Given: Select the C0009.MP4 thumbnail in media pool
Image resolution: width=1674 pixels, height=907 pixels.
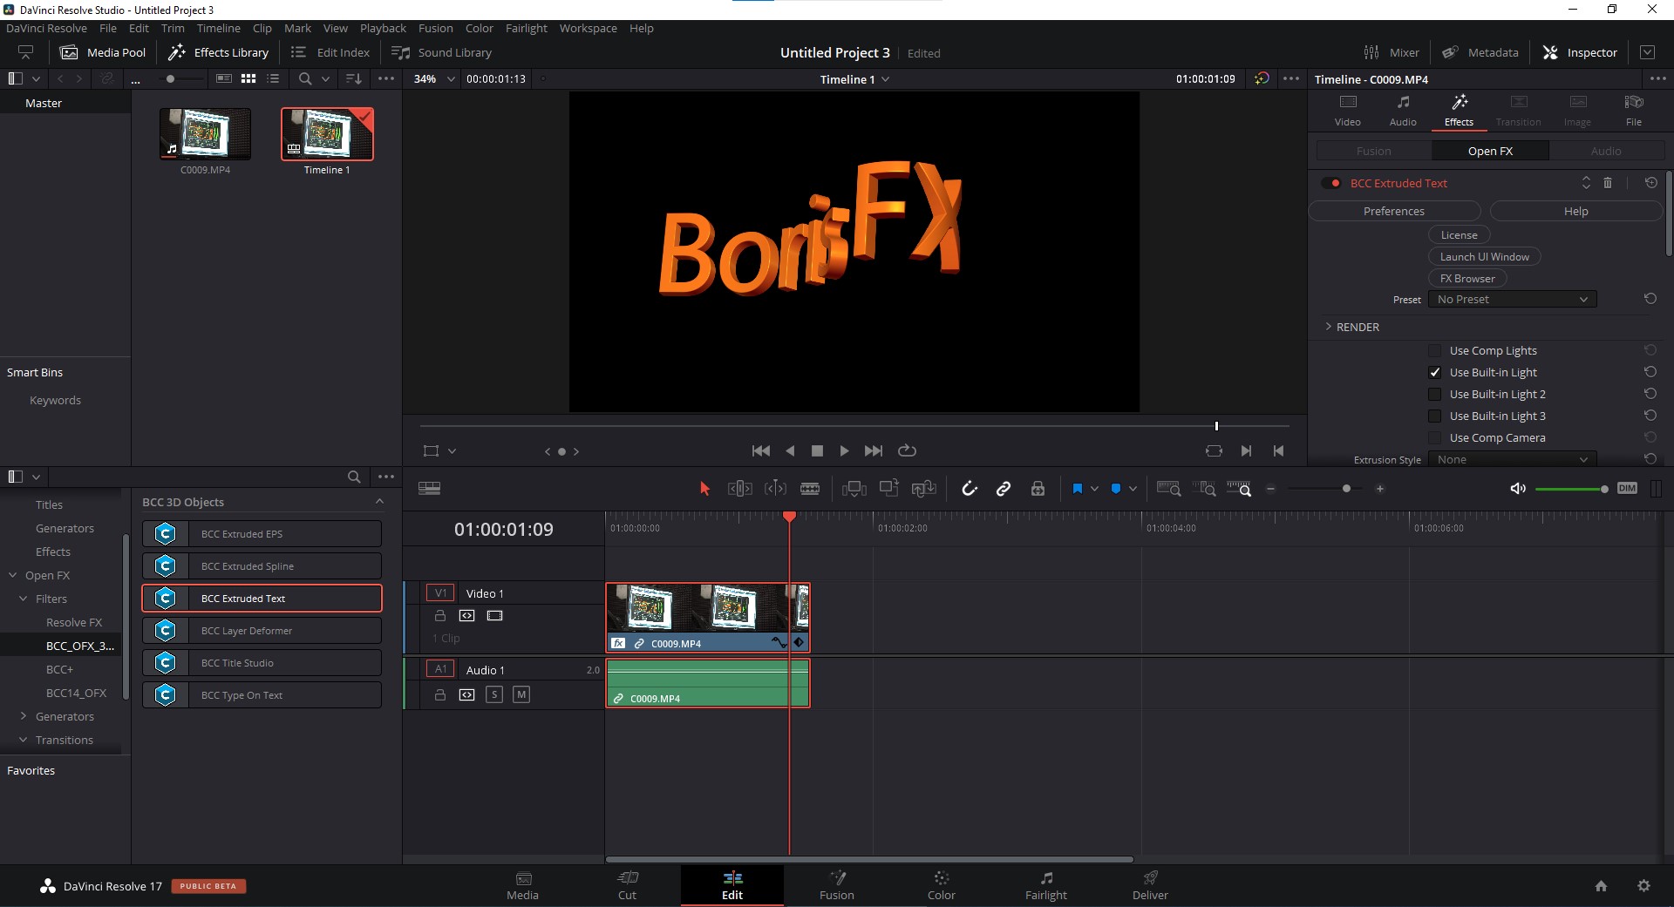Looking at the screenshot, I should tap(205, 134).
